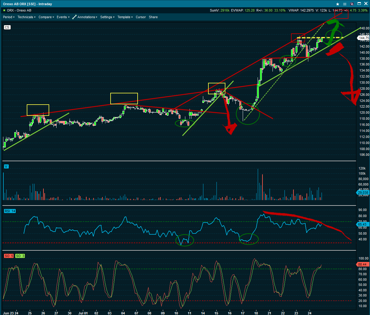Open the Technicals dropdown menu
Viewport: 370px width, 315px height.
click(x=26, y=17)
